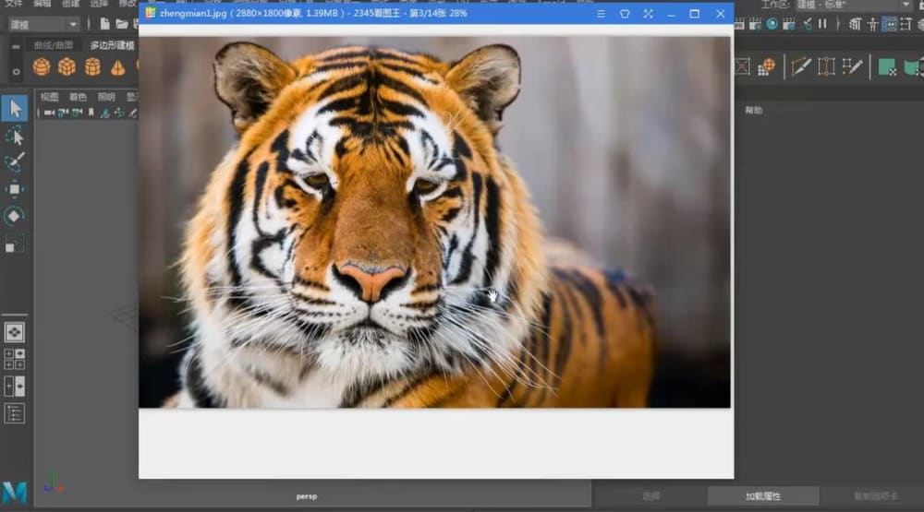The width and height of the screenshot is (924, 512).
Task: Open the 帮助 menu in the right panel
Action: click(x=754, y=110)
